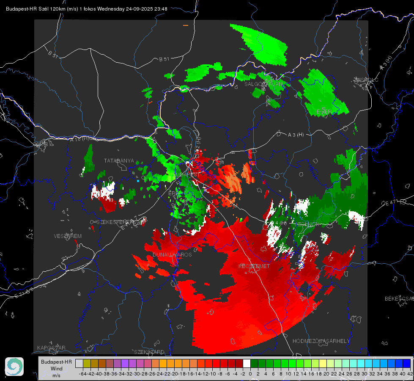Pick the olive -64 m/s legend swatch
414x381 pixels.
87,363
